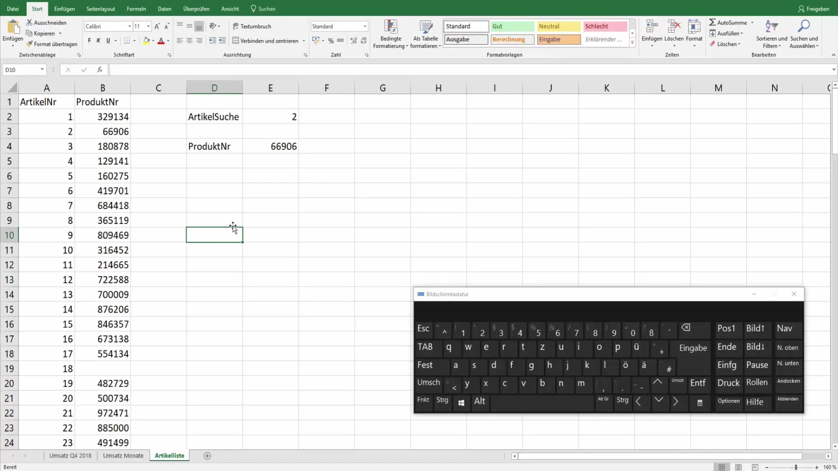The height and width of the screenshot is (471, 838).
Task: Click Zellen Löschen icon
Action: point(674,27)
